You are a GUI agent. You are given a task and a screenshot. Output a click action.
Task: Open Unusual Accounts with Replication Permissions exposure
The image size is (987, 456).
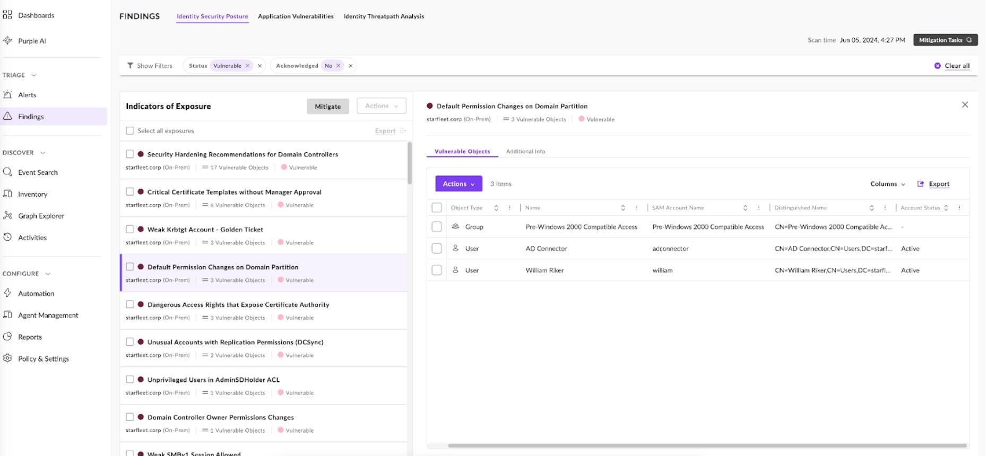pos(235,343)
